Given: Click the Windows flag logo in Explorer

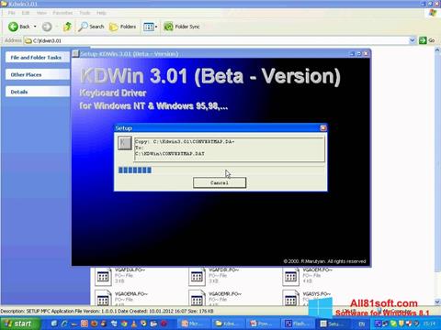Looking at the screenshot, I should tap(433, 13).
